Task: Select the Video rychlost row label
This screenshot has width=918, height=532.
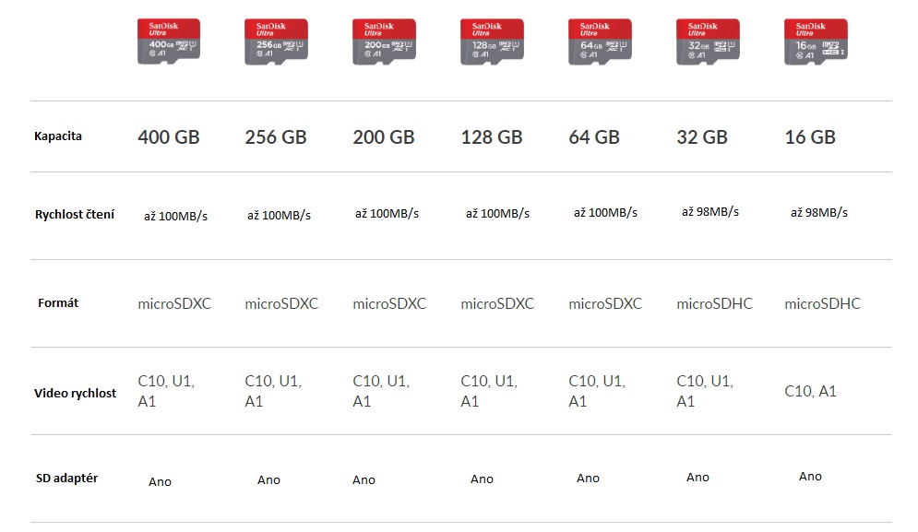Action: pos(75,394)
